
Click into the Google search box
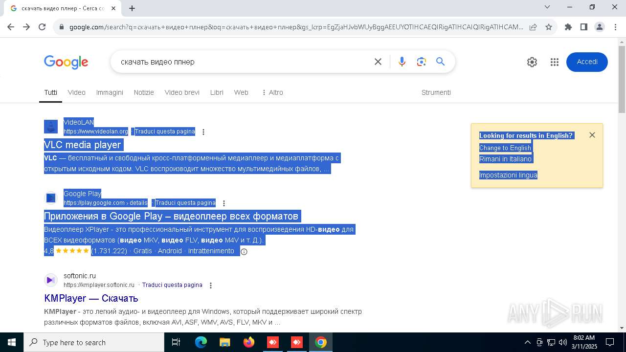245,62
